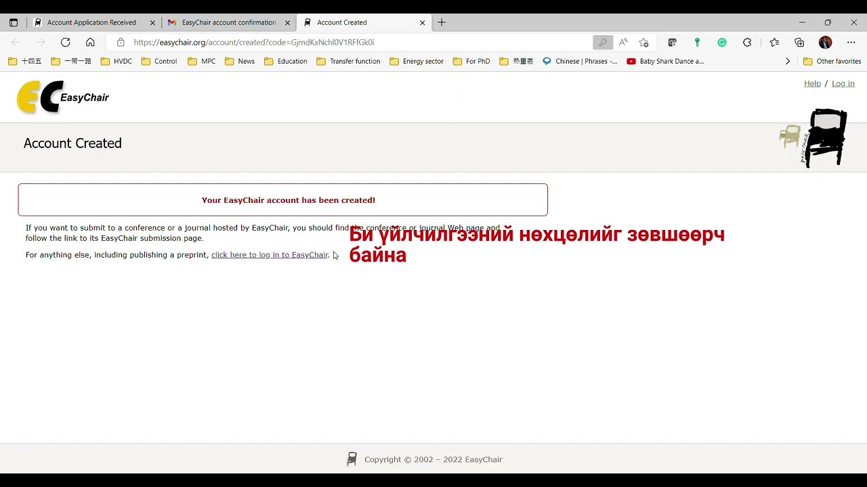
Task: Add this page to favorites
Action: [x=643, y=42]
